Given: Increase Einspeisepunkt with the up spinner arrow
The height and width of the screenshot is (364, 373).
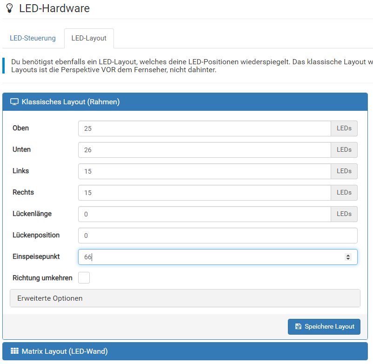Looking at the screenshot, I should point(348,255).
